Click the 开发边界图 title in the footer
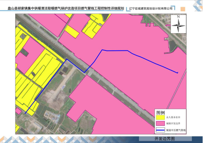This screenshot has height=143, width=203. coord(165,139)
